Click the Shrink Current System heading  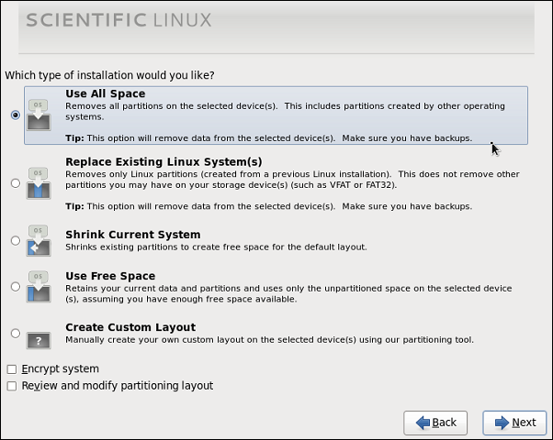coord(133,235)
